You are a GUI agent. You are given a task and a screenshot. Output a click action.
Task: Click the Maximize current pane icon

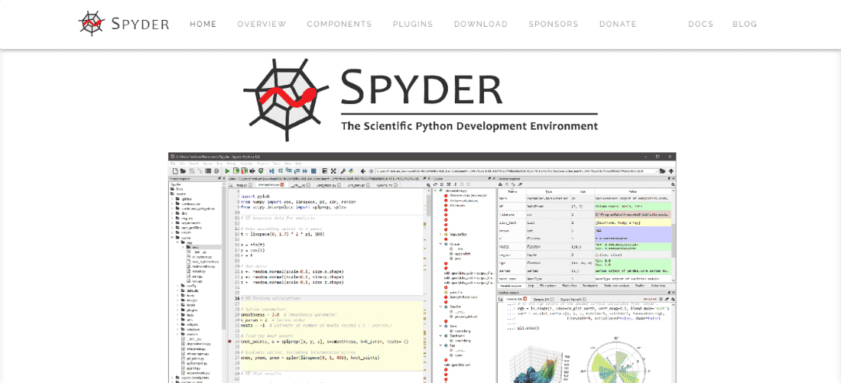[x=324, y=171]
